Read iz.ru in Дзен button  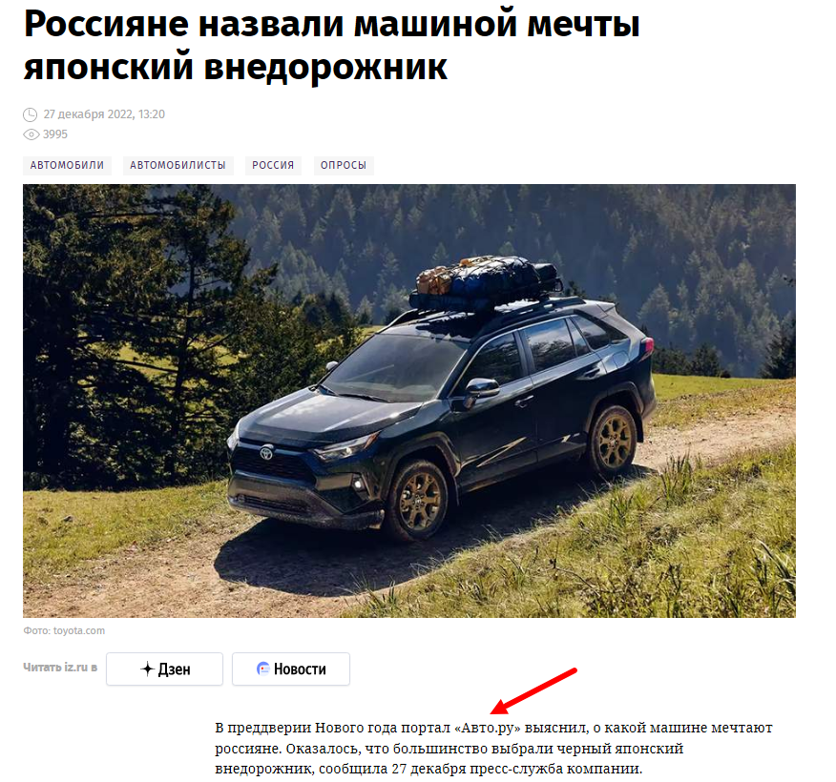(x=164, y=669)
